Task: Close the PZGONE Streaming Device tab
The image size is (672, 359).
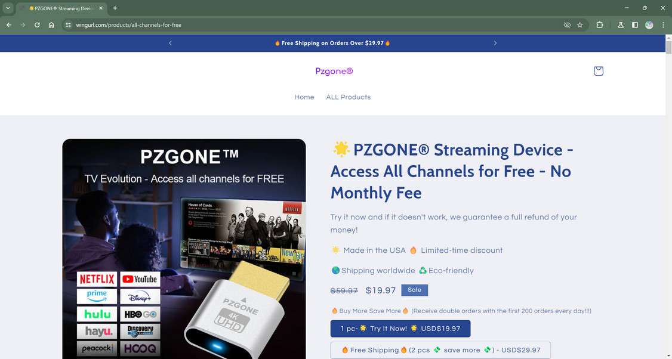Action: (101, 8)
